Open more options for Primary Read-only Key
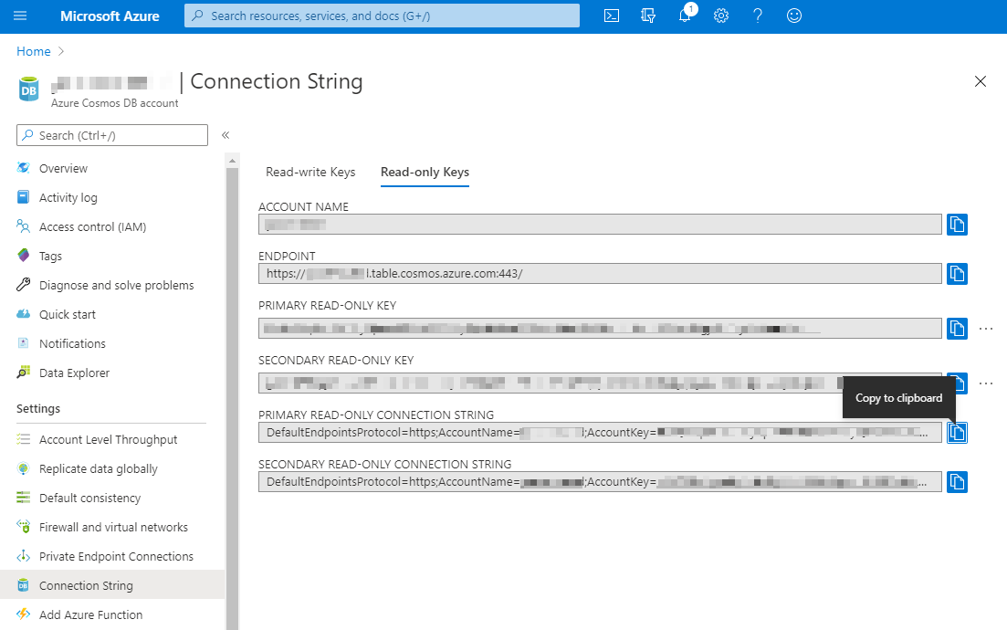 [986, 328]
